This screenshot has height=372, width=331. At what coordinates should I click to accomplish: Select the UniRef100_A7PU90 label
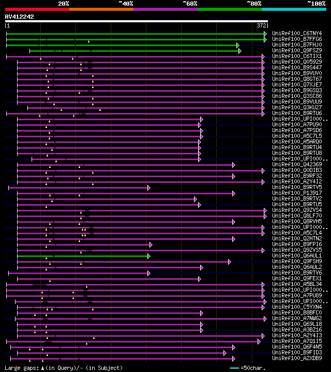(297, 124)
